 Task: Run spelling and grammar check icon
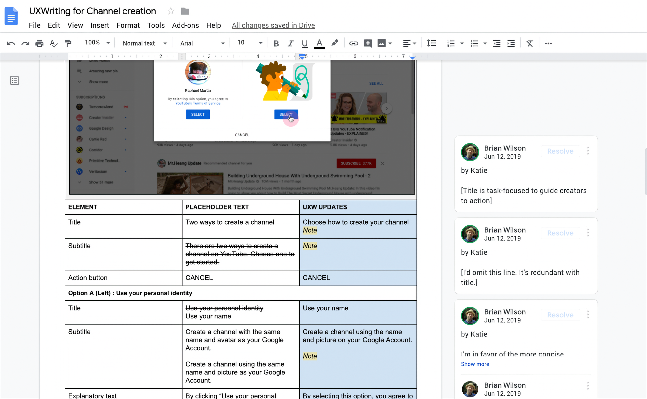point(54,43)
